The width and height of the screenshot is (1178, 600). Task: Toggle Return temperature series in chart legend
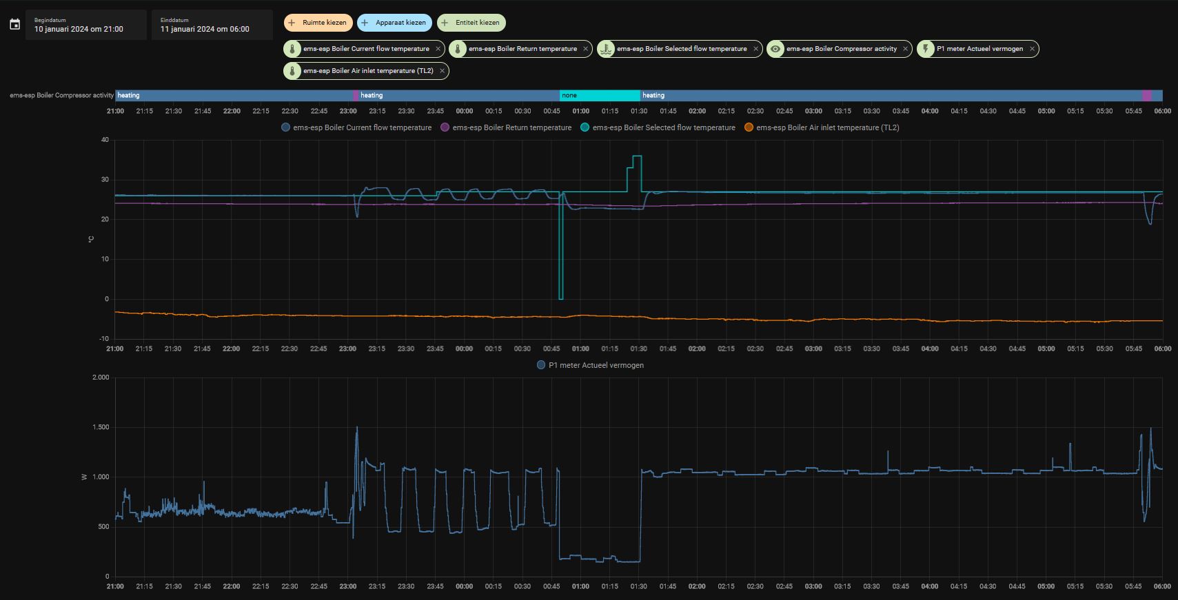tap(506, 127)
